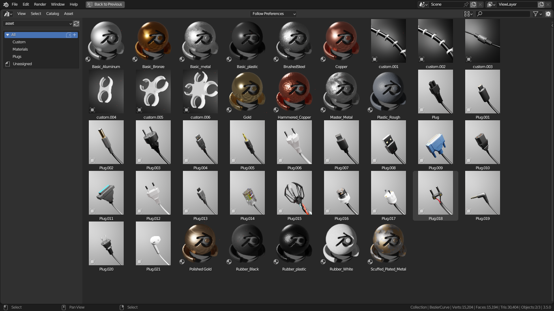Open the Help menu

[73, 4]
